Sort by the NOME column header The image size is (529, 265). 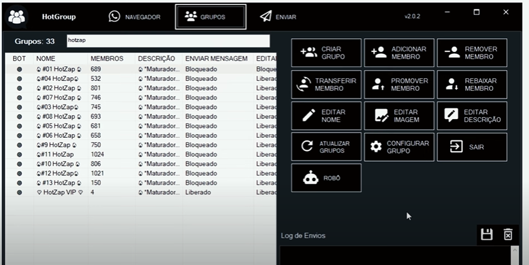coord(46,59)
